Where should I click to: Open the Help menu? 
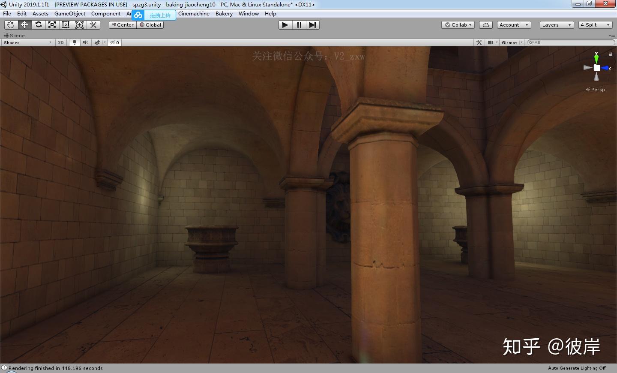pos(270,14)
